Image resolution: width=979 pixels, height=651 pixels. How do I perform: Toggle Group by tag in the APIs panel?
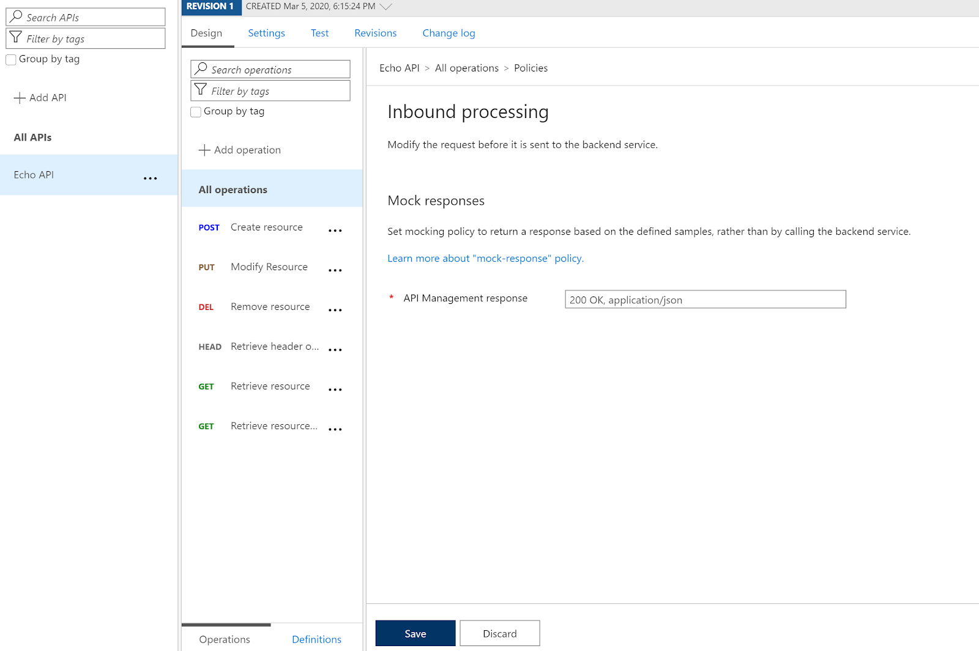[11, 59]
